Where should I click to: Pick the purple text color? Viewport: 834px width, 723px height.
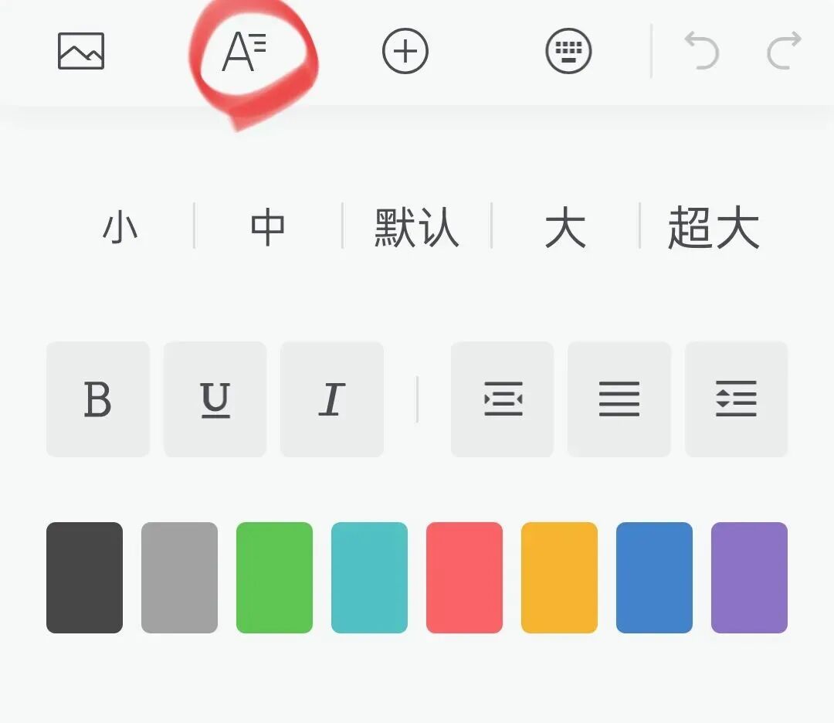[749, 578]
